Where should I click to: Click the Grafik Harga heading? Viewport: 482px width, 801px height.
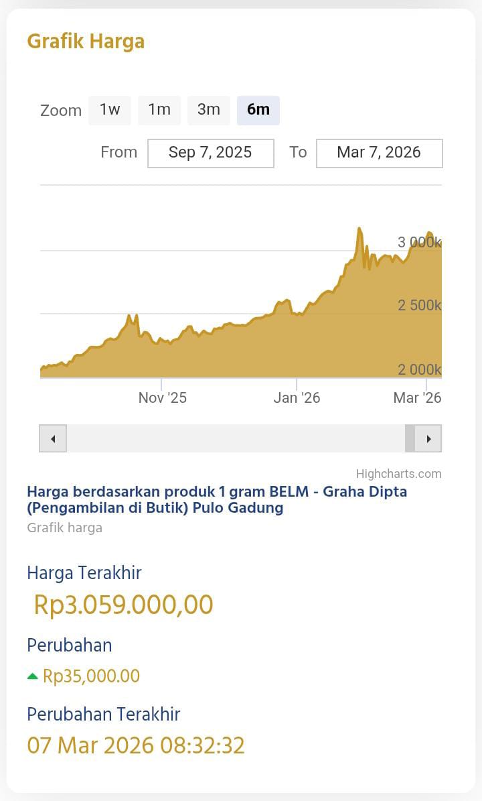coord(86,42)
